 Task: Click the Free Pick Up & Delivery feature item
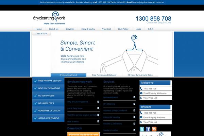tap(48, 81)
